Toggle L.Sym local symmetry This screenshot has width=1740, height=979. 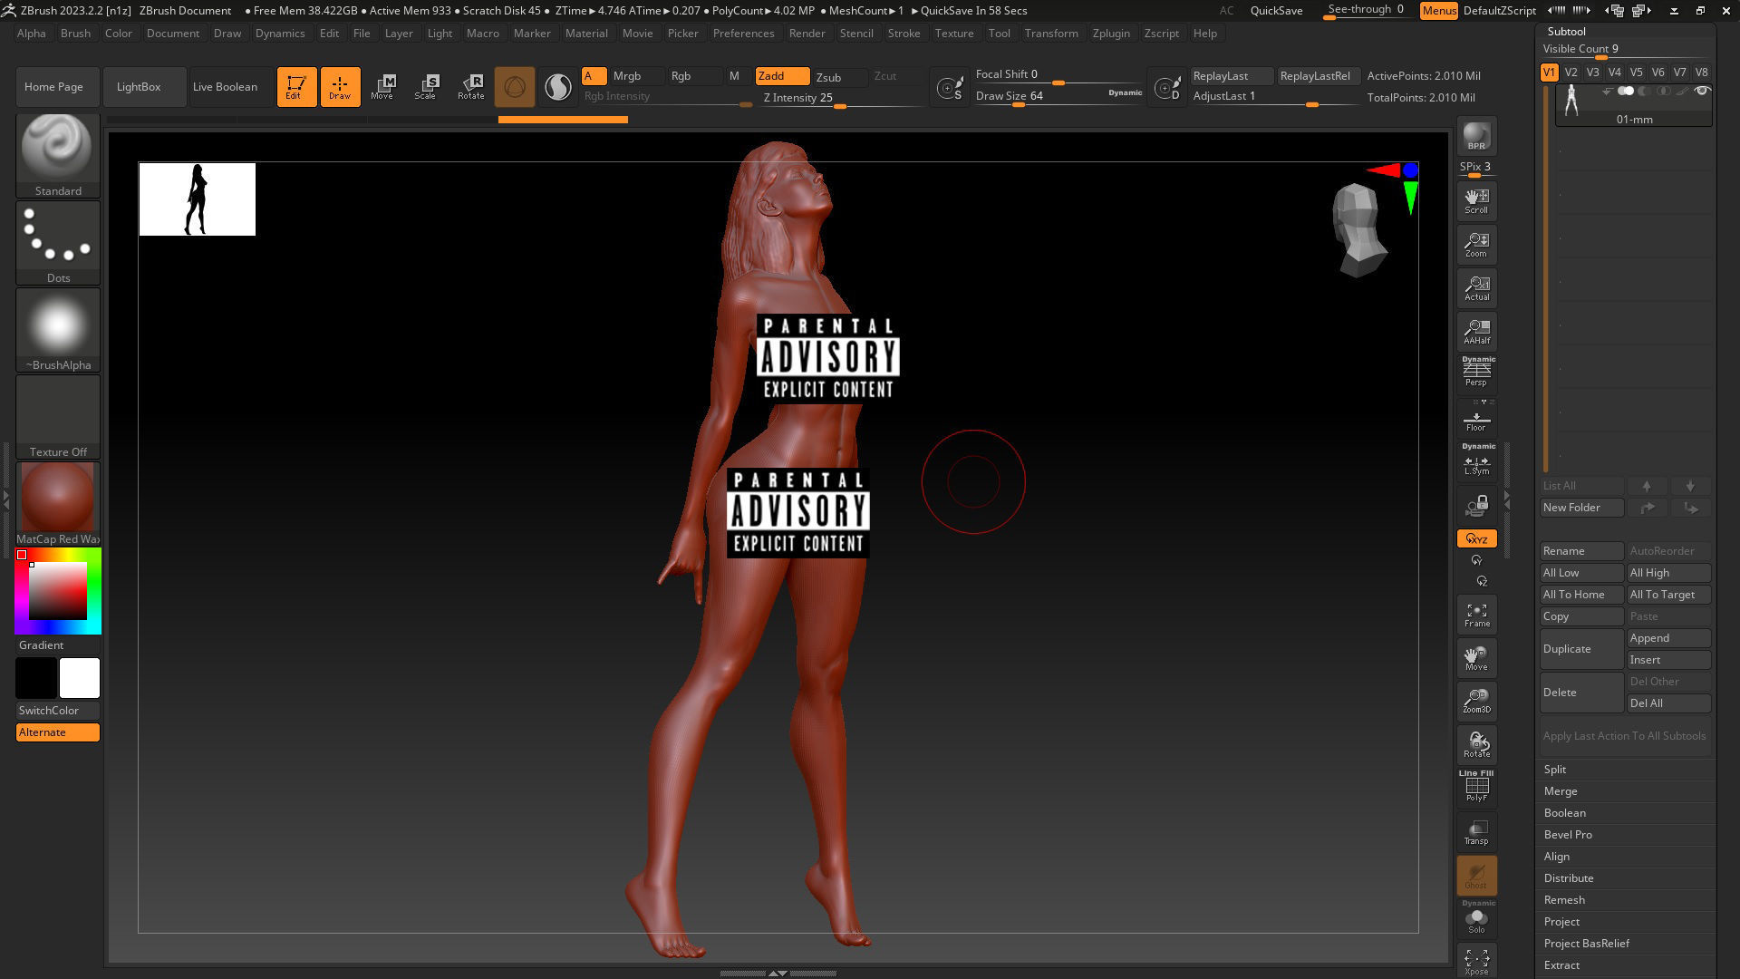tap(1476, 460)
